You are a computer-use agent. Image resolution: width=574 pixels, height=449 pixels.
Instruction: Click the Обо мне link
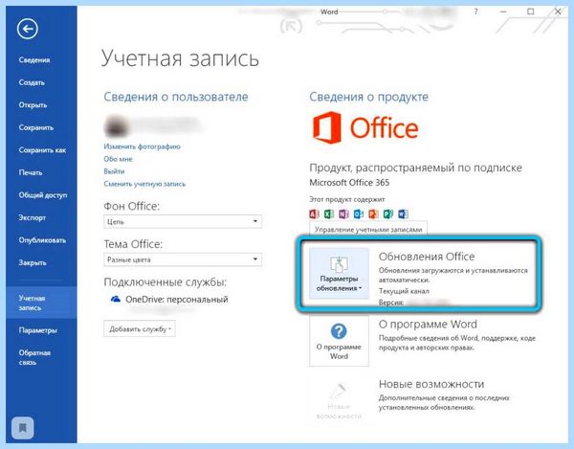point(118,159)
